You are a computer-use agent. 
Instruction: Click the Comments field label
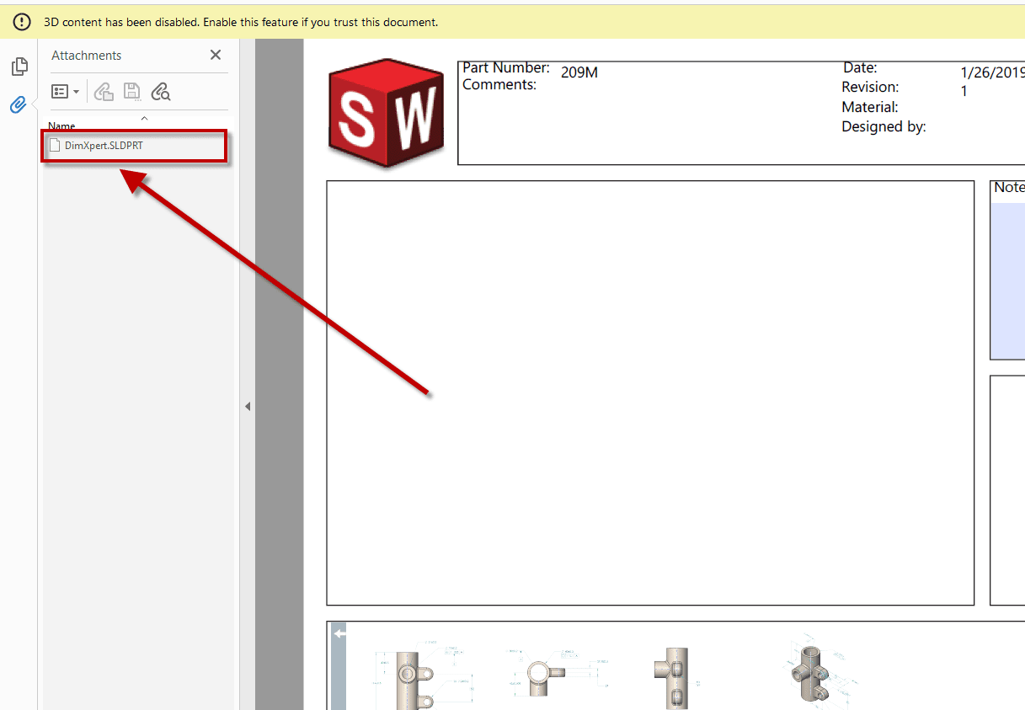click(x=499, y=84)
